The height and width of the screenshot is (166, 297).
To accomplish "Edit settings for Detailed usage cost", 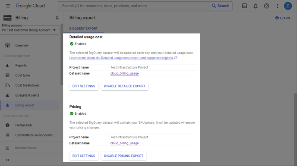I will (x=84, y=86).
